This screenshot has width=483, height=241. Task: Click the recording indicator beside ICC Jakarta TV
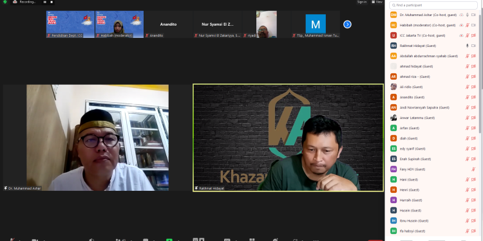click(461, 35)
